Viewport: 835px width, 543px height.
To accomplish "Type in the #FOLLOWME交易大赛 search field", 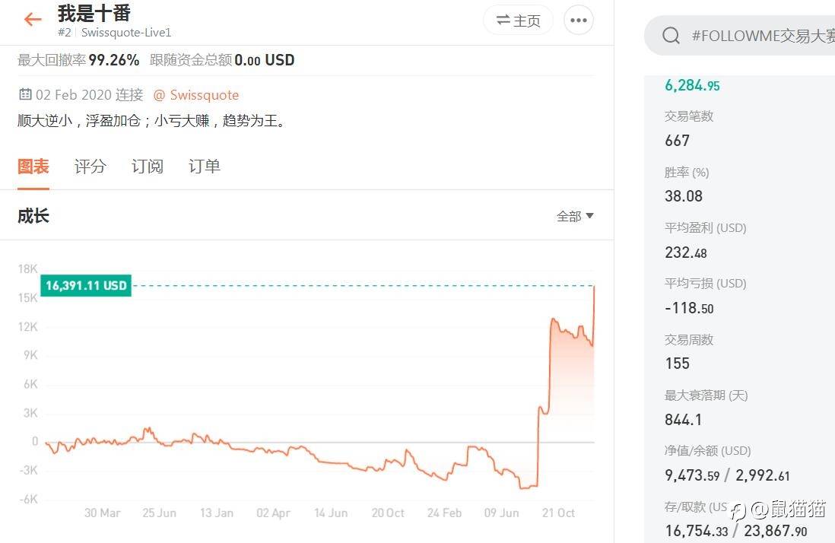I will [760, 36].
